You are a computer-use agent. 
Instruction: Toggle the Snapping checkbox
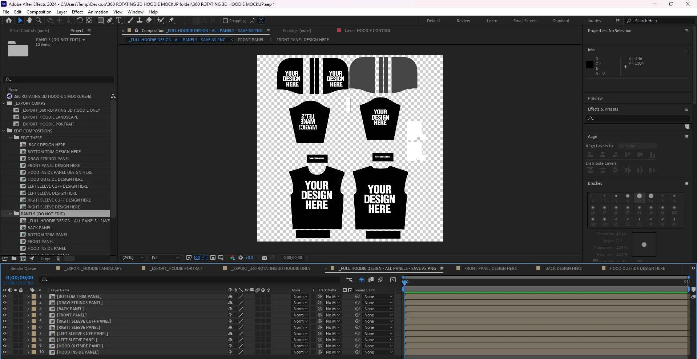(225, 21)
